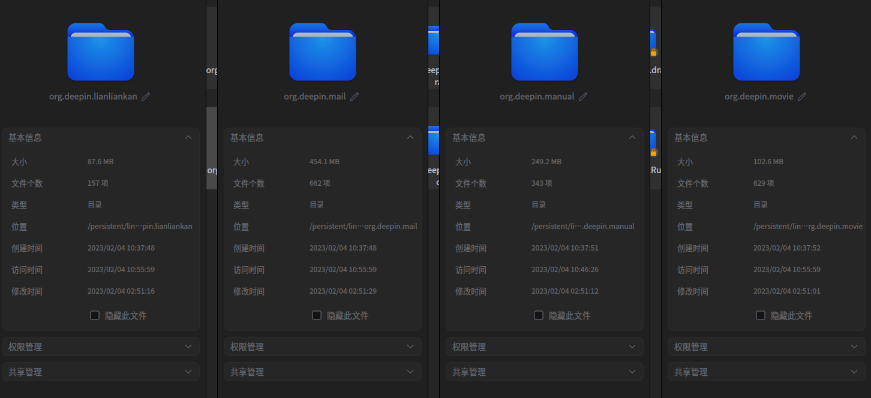Click the org.deepin.movie folder icon
This screenshot has height=398, width=871.
pyautogui.click(x=766, y=52)
